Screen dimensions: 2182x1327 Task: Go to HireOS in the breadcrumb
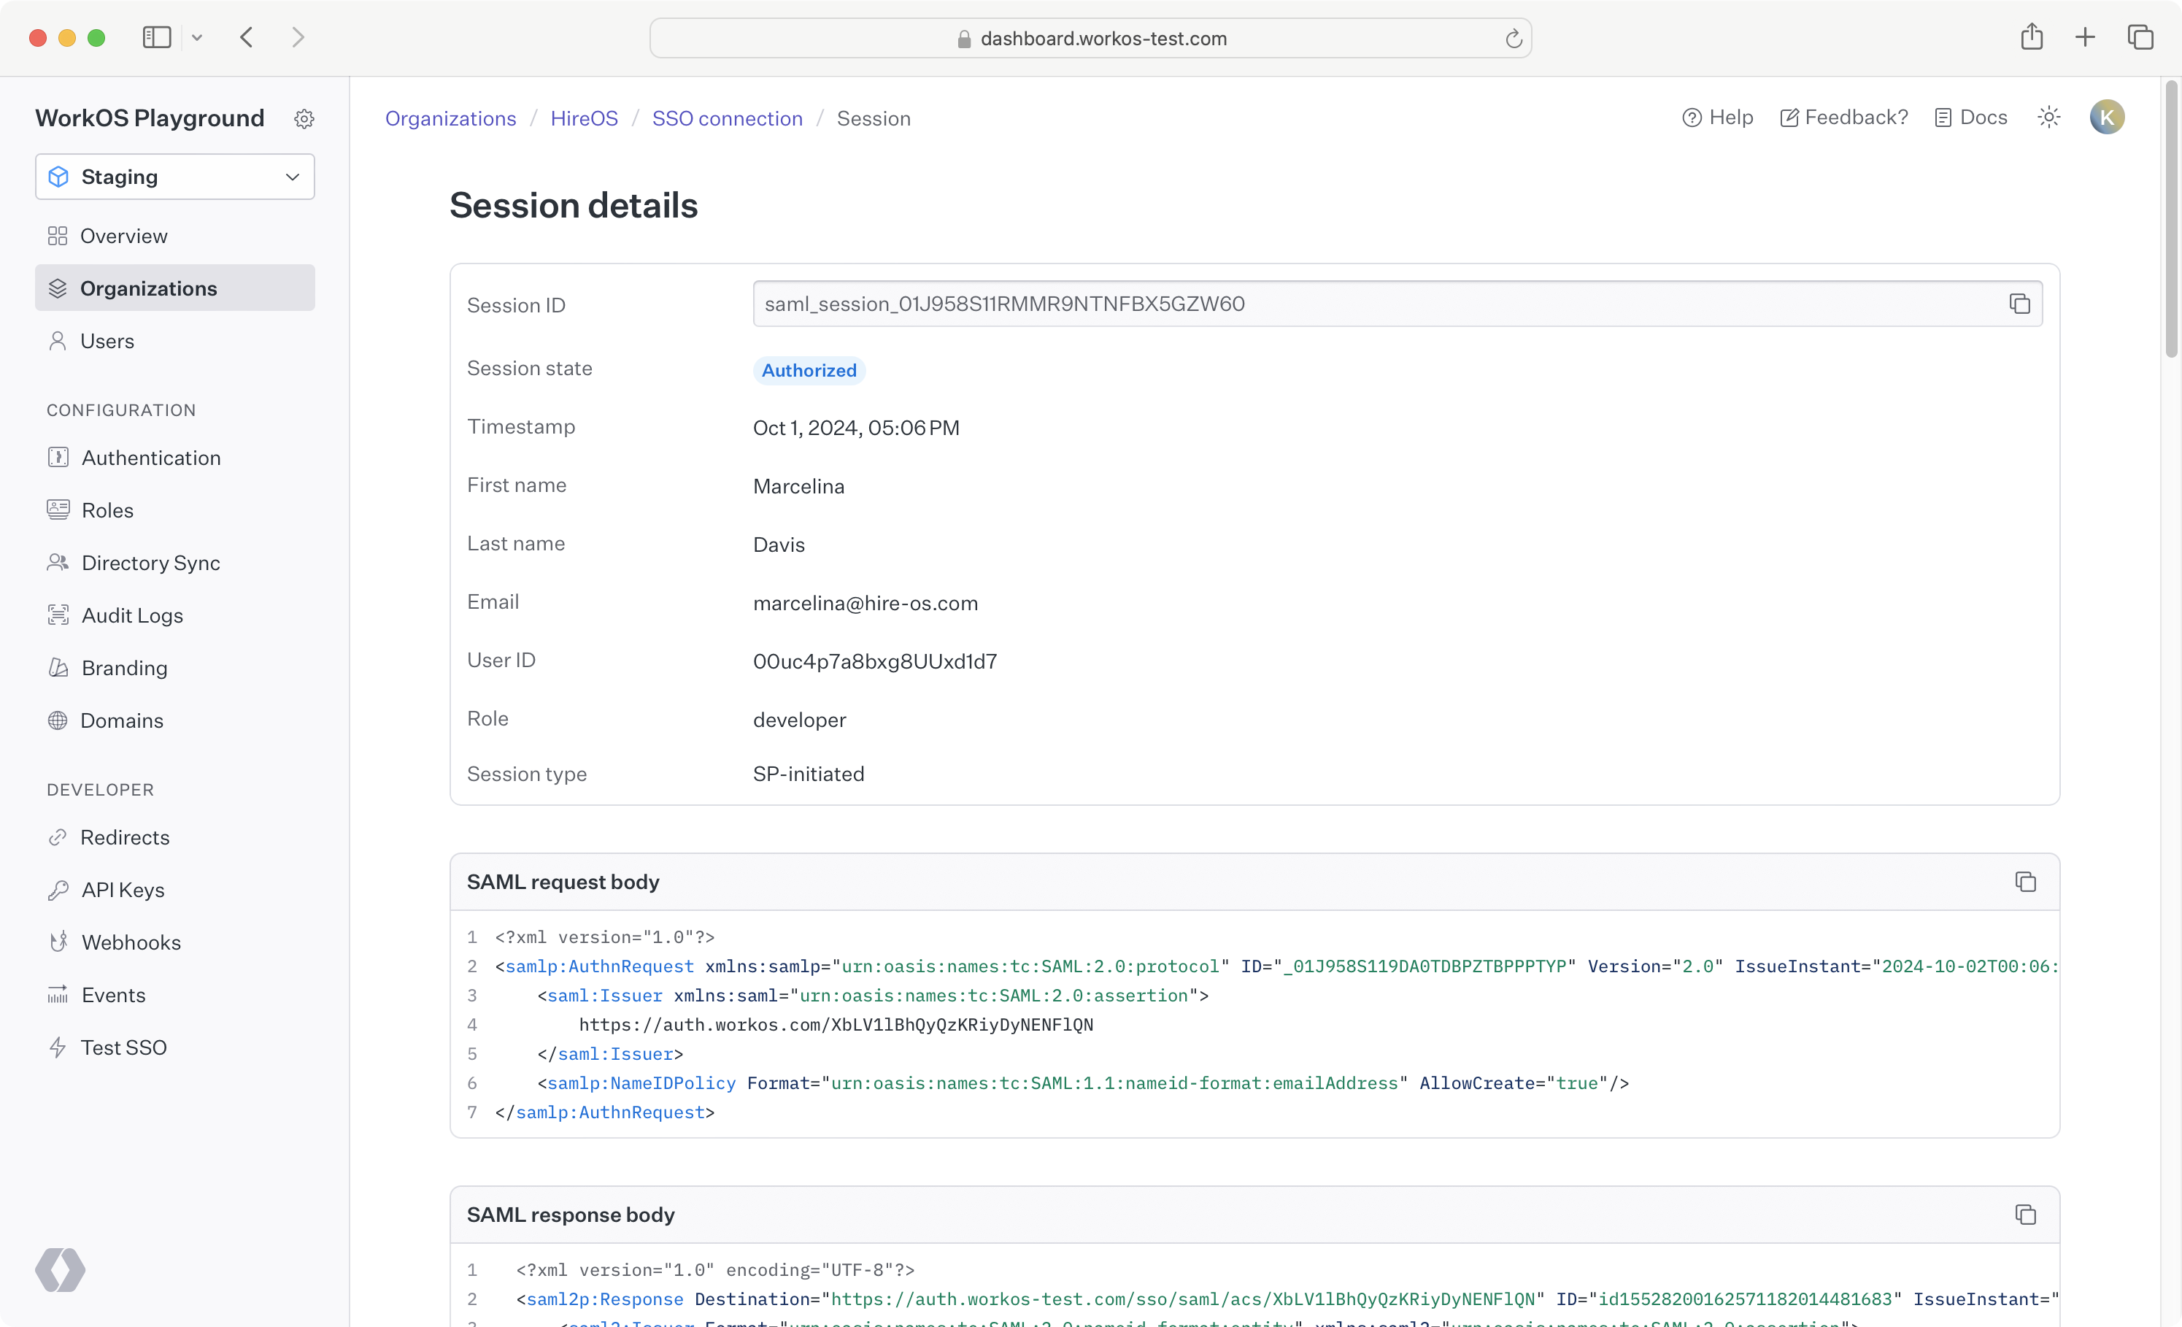click(x=584, y=118)
